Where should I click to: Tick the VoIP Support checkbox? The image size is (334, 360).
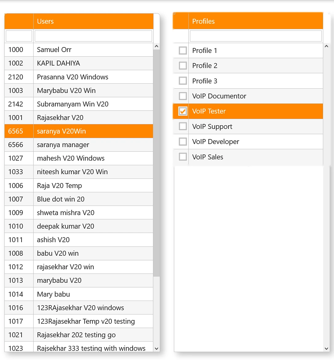pyautogui.click(x=183, y=126)
